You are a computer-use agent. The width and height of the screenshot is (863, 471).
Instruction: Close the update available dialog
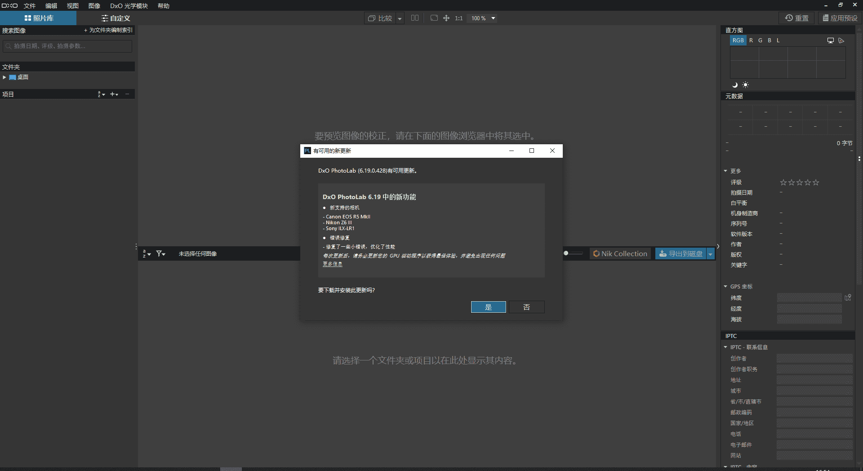click(552, 151)
